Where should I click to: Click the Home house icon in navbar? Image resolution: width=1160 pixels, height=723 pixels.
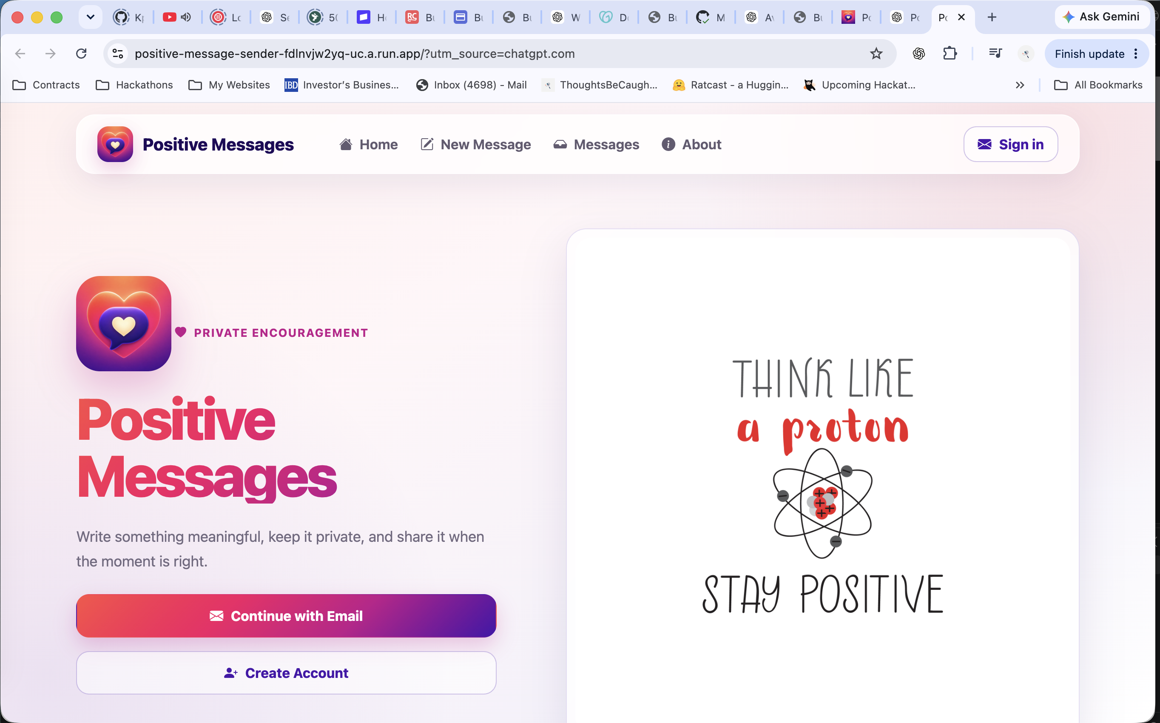click(x=346, y=144)
